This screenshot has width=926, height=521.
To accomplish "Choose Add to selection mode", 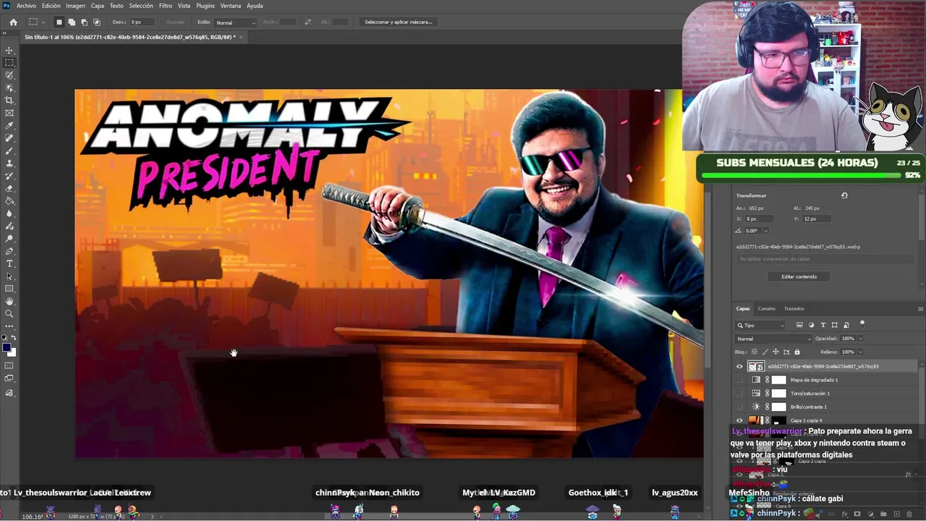I will 72,22.
